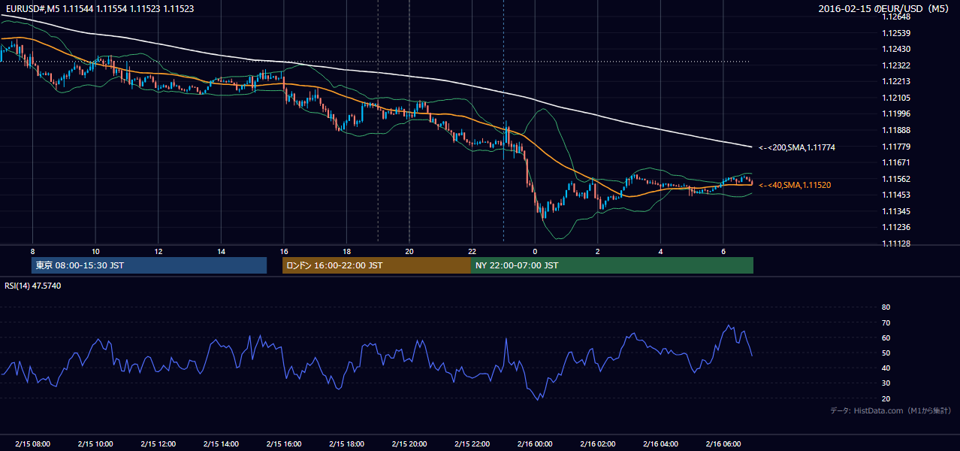Screen dimensions: 960x451
Task: Click hour 0 label under price chart
Action: pyautogui.click(x=534, y=251)
